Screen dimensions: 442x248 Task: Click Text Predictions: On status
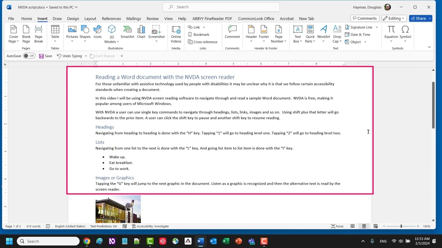tap(104, 226)
